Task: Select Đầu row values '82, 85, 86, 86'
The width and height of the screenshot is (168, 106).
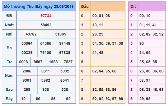Action: (104, 90)
